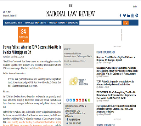
Task: Open Supreme Court Clarifies Rights of Schools headline
Action: (116, 59)
